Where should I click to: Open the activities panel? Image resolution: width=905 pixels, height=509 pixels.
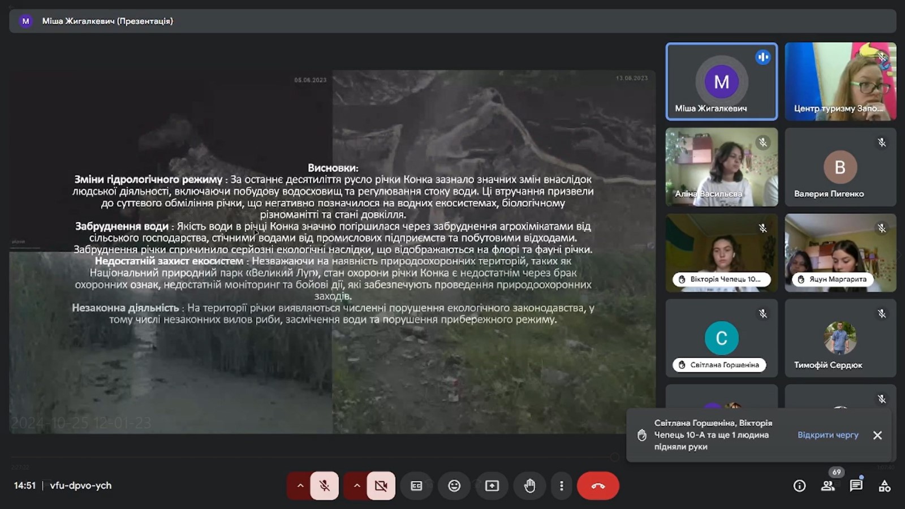coord(885,486)
